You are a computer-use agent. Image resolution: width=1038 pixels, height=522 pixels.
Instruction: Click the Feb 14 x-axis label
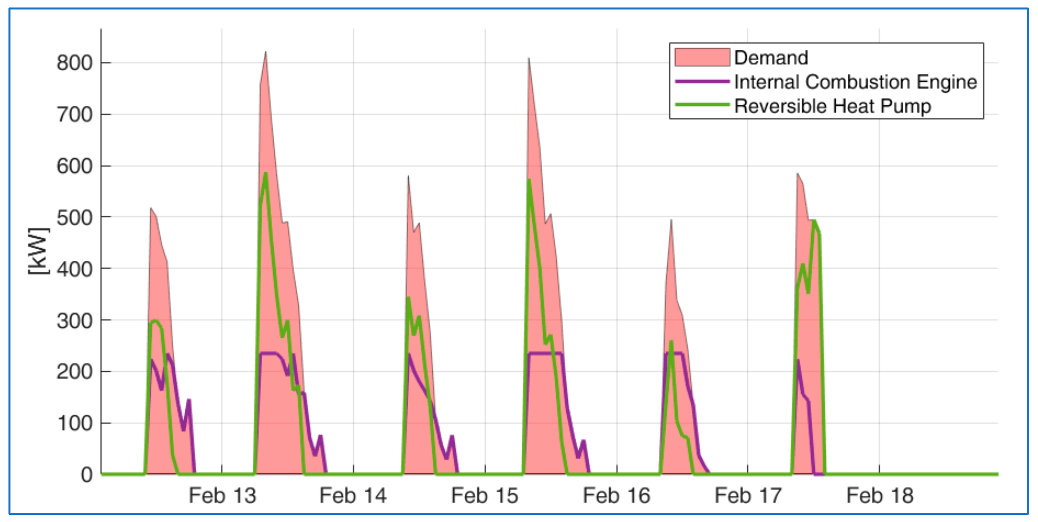coord(353,495)
